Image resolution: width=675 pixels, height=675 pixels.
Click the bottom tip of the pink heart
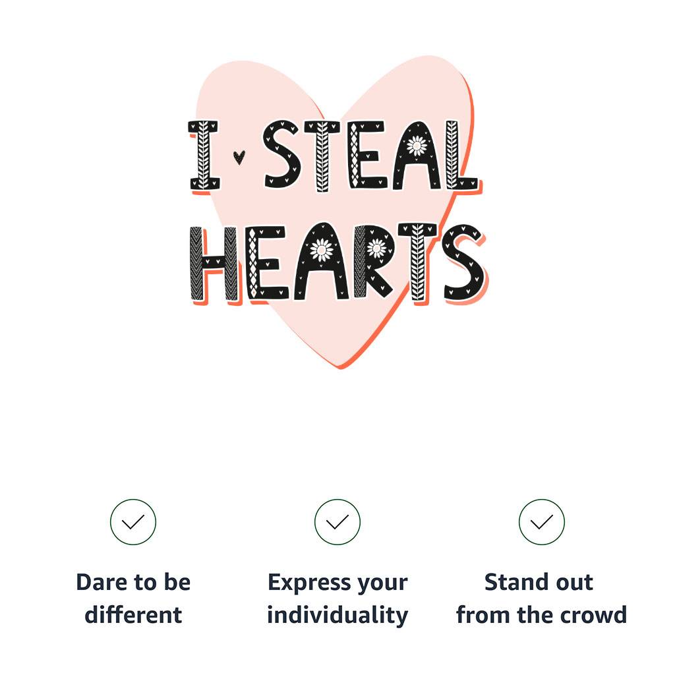340,365
